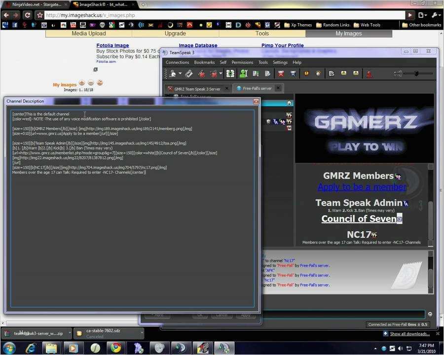Open dropdown for teamspeak3-server zip download
The image size is (444, 355).
coord(70,333)
